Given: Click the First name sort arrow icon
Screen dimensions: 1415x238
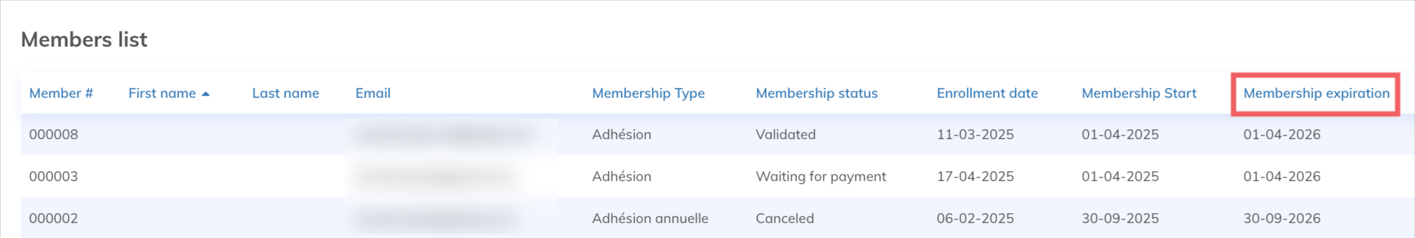Looking at the screenshot, I should [x=205, y=94].
